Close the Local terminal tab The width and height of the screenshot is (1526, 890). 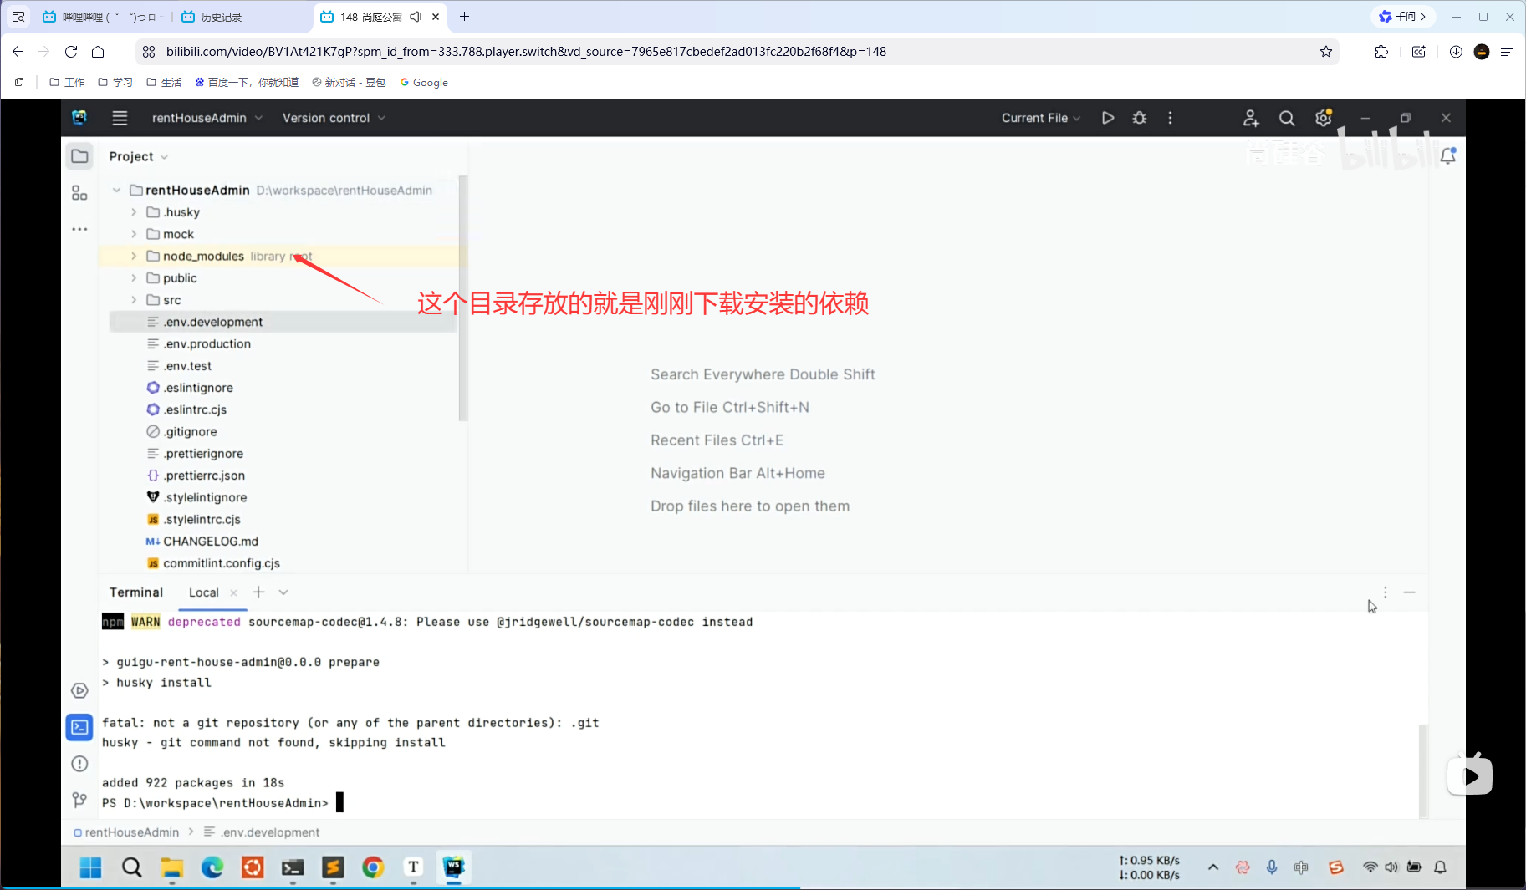[233, 592]
